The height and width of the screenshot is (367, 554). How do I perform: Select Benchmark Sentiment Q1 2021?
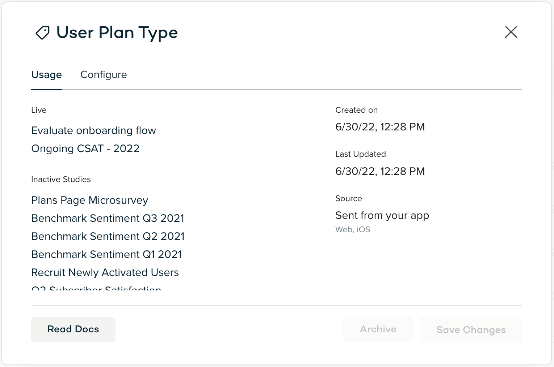pyautogui.click(x=106, y=254)
